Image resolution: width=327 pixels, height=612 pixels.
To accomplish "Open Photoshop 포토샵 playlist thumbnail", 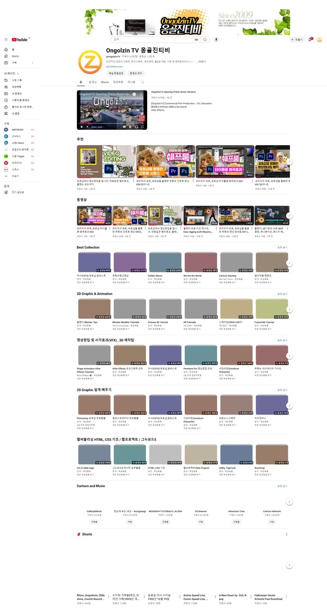I will pyautogui.click(x=94, y=405).
